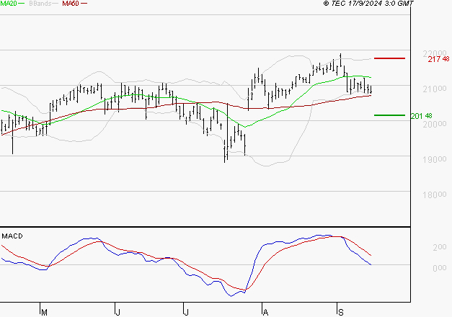Click the M month marker on time axis
Viewport: 452px width, 317px height.
click(x=44, y=312)
